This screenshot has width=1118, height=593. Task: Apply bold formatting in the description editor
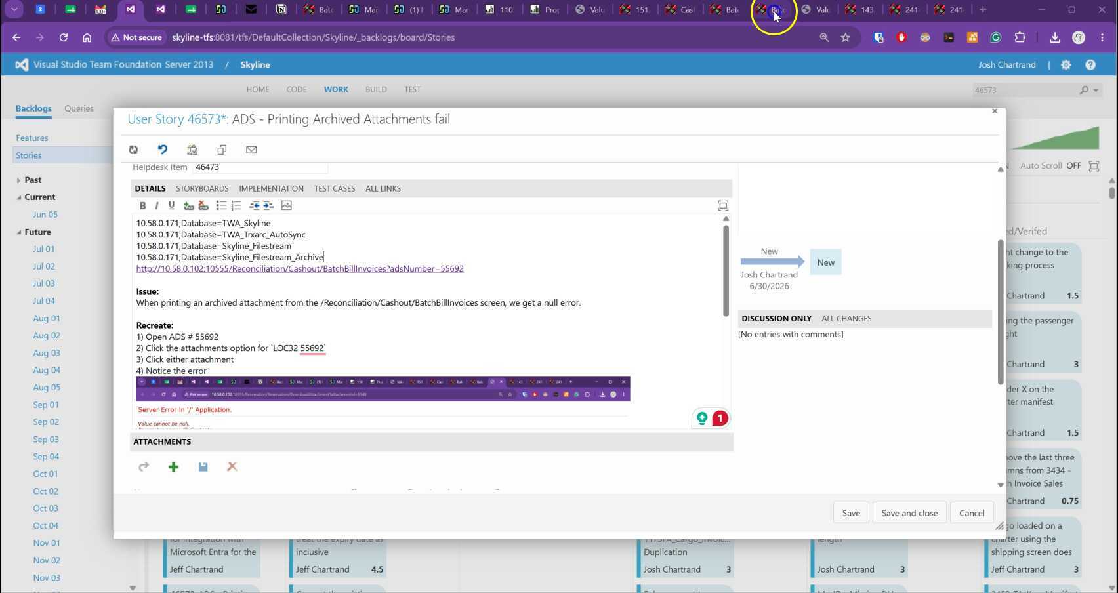(142, 205)
